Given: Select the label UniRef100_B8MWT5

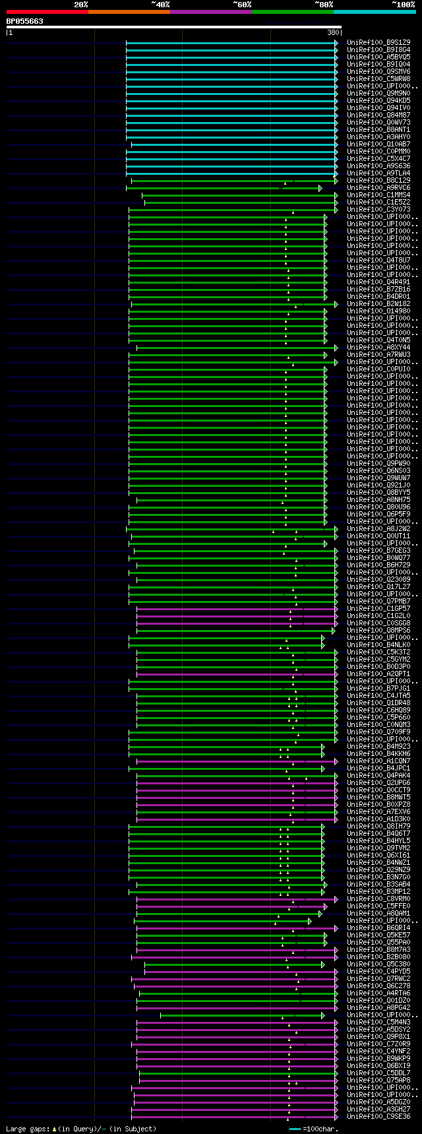Looking at the screenshot, I should [x=378, y=797].
